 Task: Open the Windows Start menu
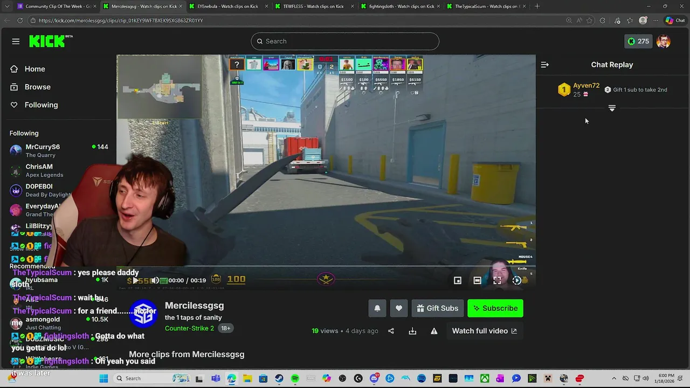coord(103,378)
